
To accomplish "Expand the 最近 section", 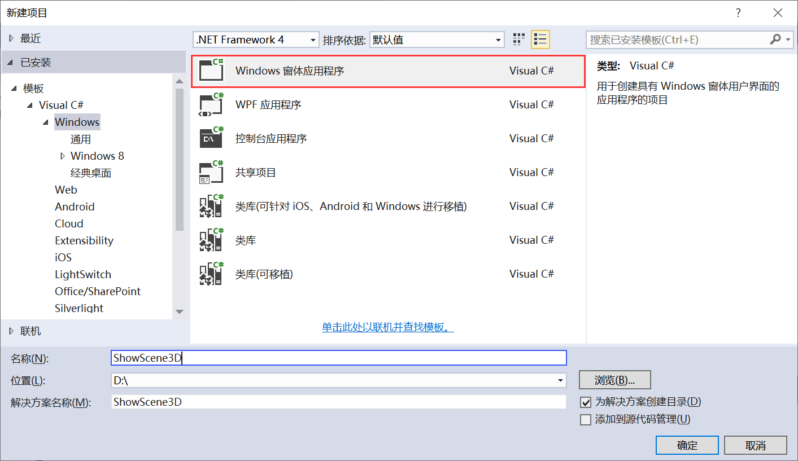I will [x=11, y=38].
